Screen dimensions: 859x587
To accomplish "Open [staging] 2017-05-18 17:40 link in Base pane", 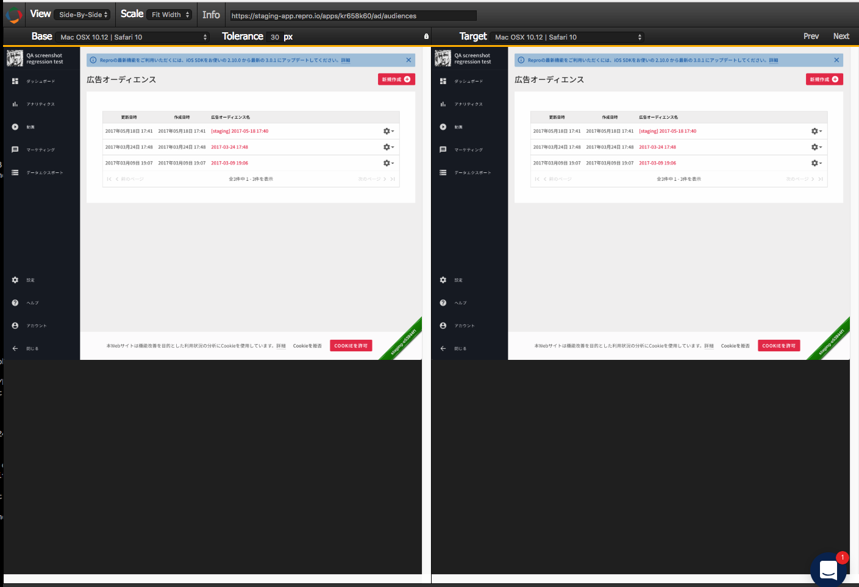I will (240, 131).
